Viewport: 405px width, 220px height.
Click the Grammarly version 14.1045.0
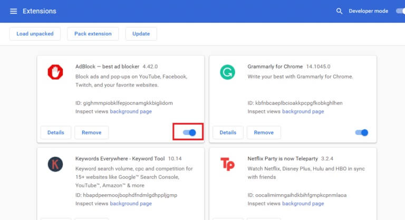[x=318, y=66]
